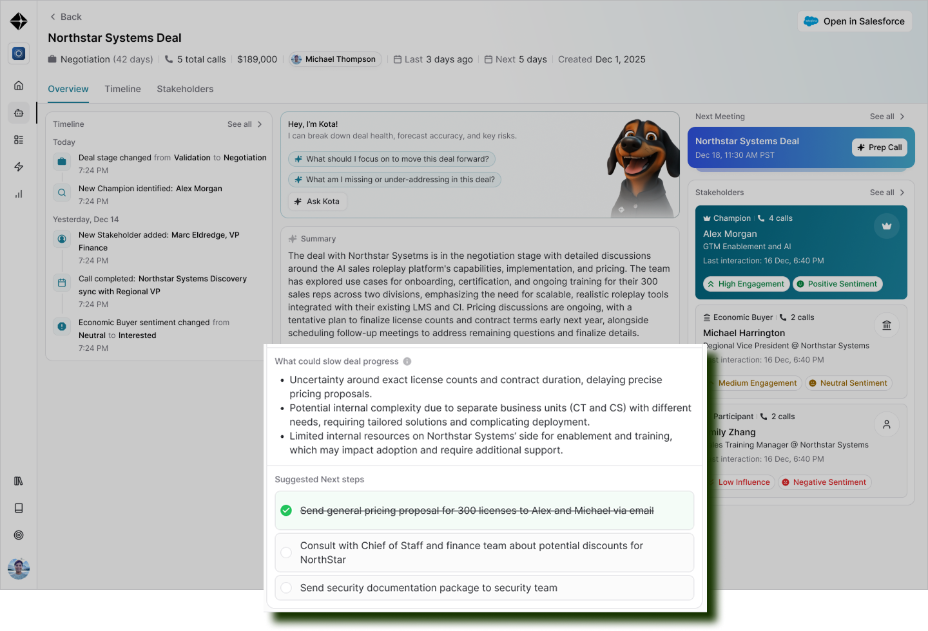Ask what to focus on to move deal forward
The image size is (928, 631).
click(x=392, y=159)
